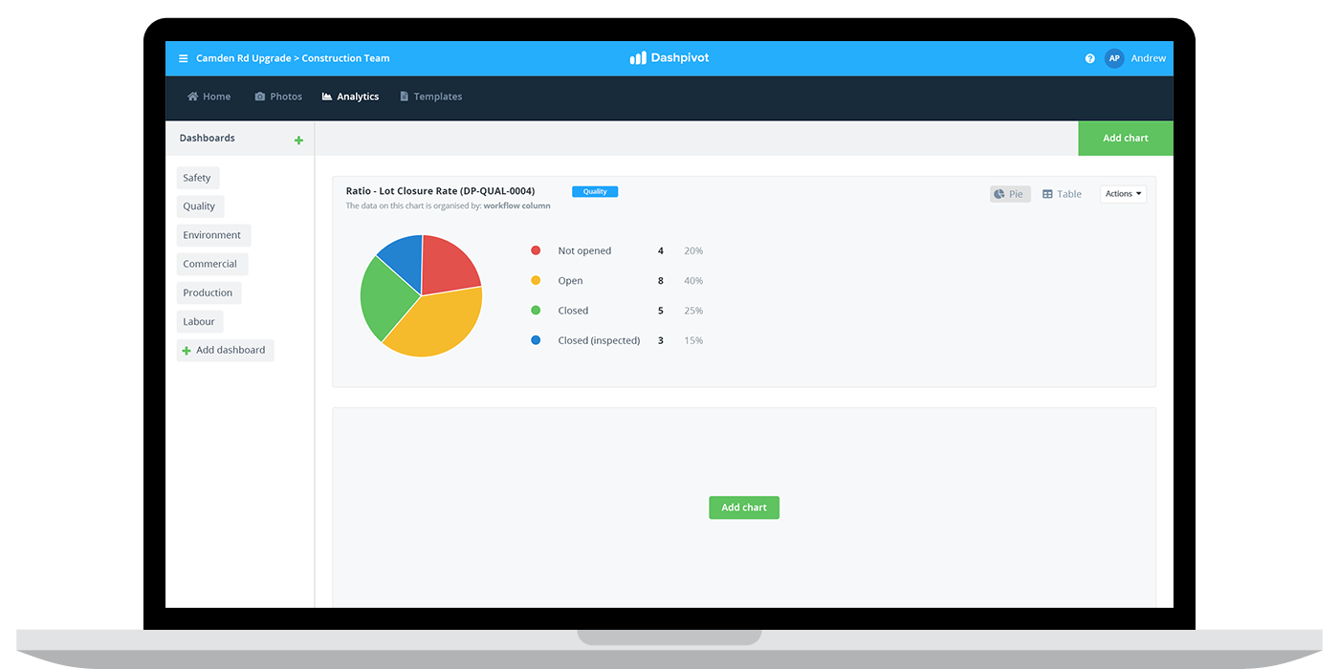
Task: Click the Add chart button in top bar
Action: (1126, 139)
